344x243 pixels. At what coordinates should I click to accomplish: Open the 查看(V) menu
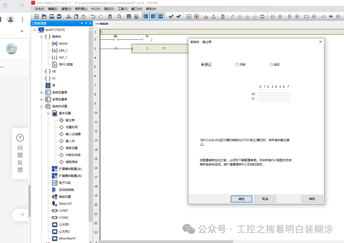(x=66, y=9)
